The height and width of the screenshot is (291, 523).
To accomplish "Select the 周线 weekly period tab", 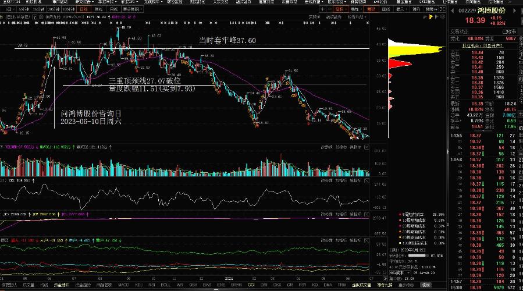I will [x=99, y=9].
